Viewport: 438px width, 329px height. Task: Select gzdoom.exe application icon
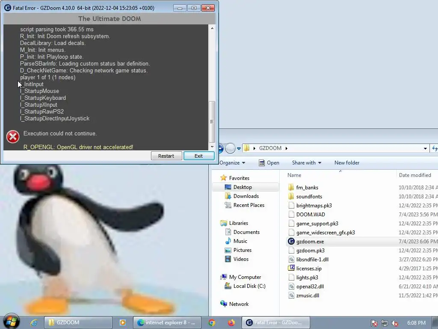[x=291, y=241]
